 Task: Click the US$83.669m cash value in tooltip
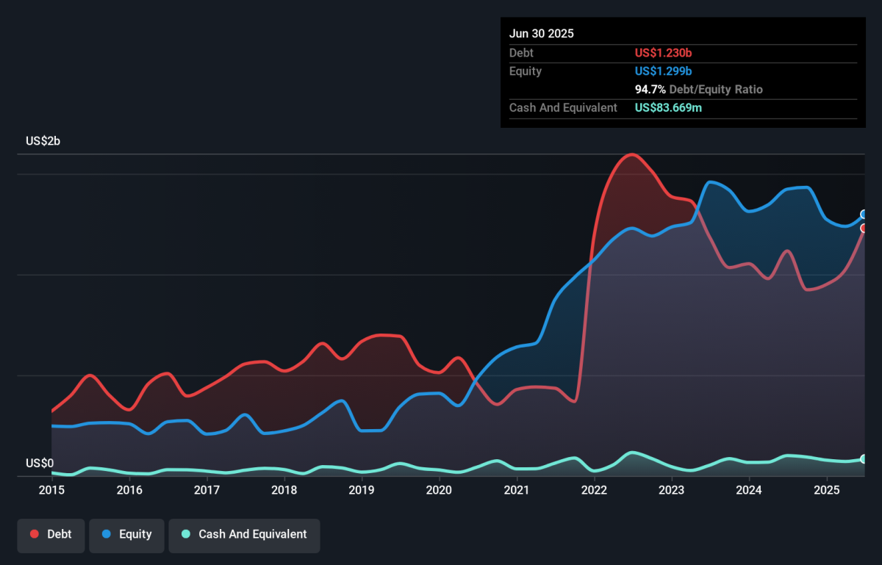(x=669, y=108)
